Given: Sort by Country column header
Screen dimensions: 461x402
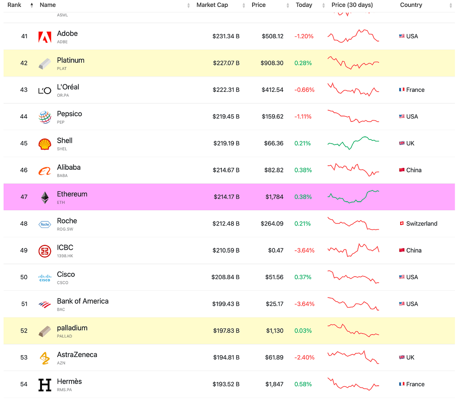Looking at the screenshot, I should (x=411, y=5).
